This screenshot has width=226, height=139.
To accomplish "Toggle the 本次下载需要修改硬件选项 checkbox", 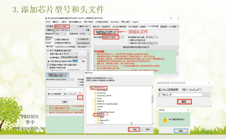I will [48, 51].
